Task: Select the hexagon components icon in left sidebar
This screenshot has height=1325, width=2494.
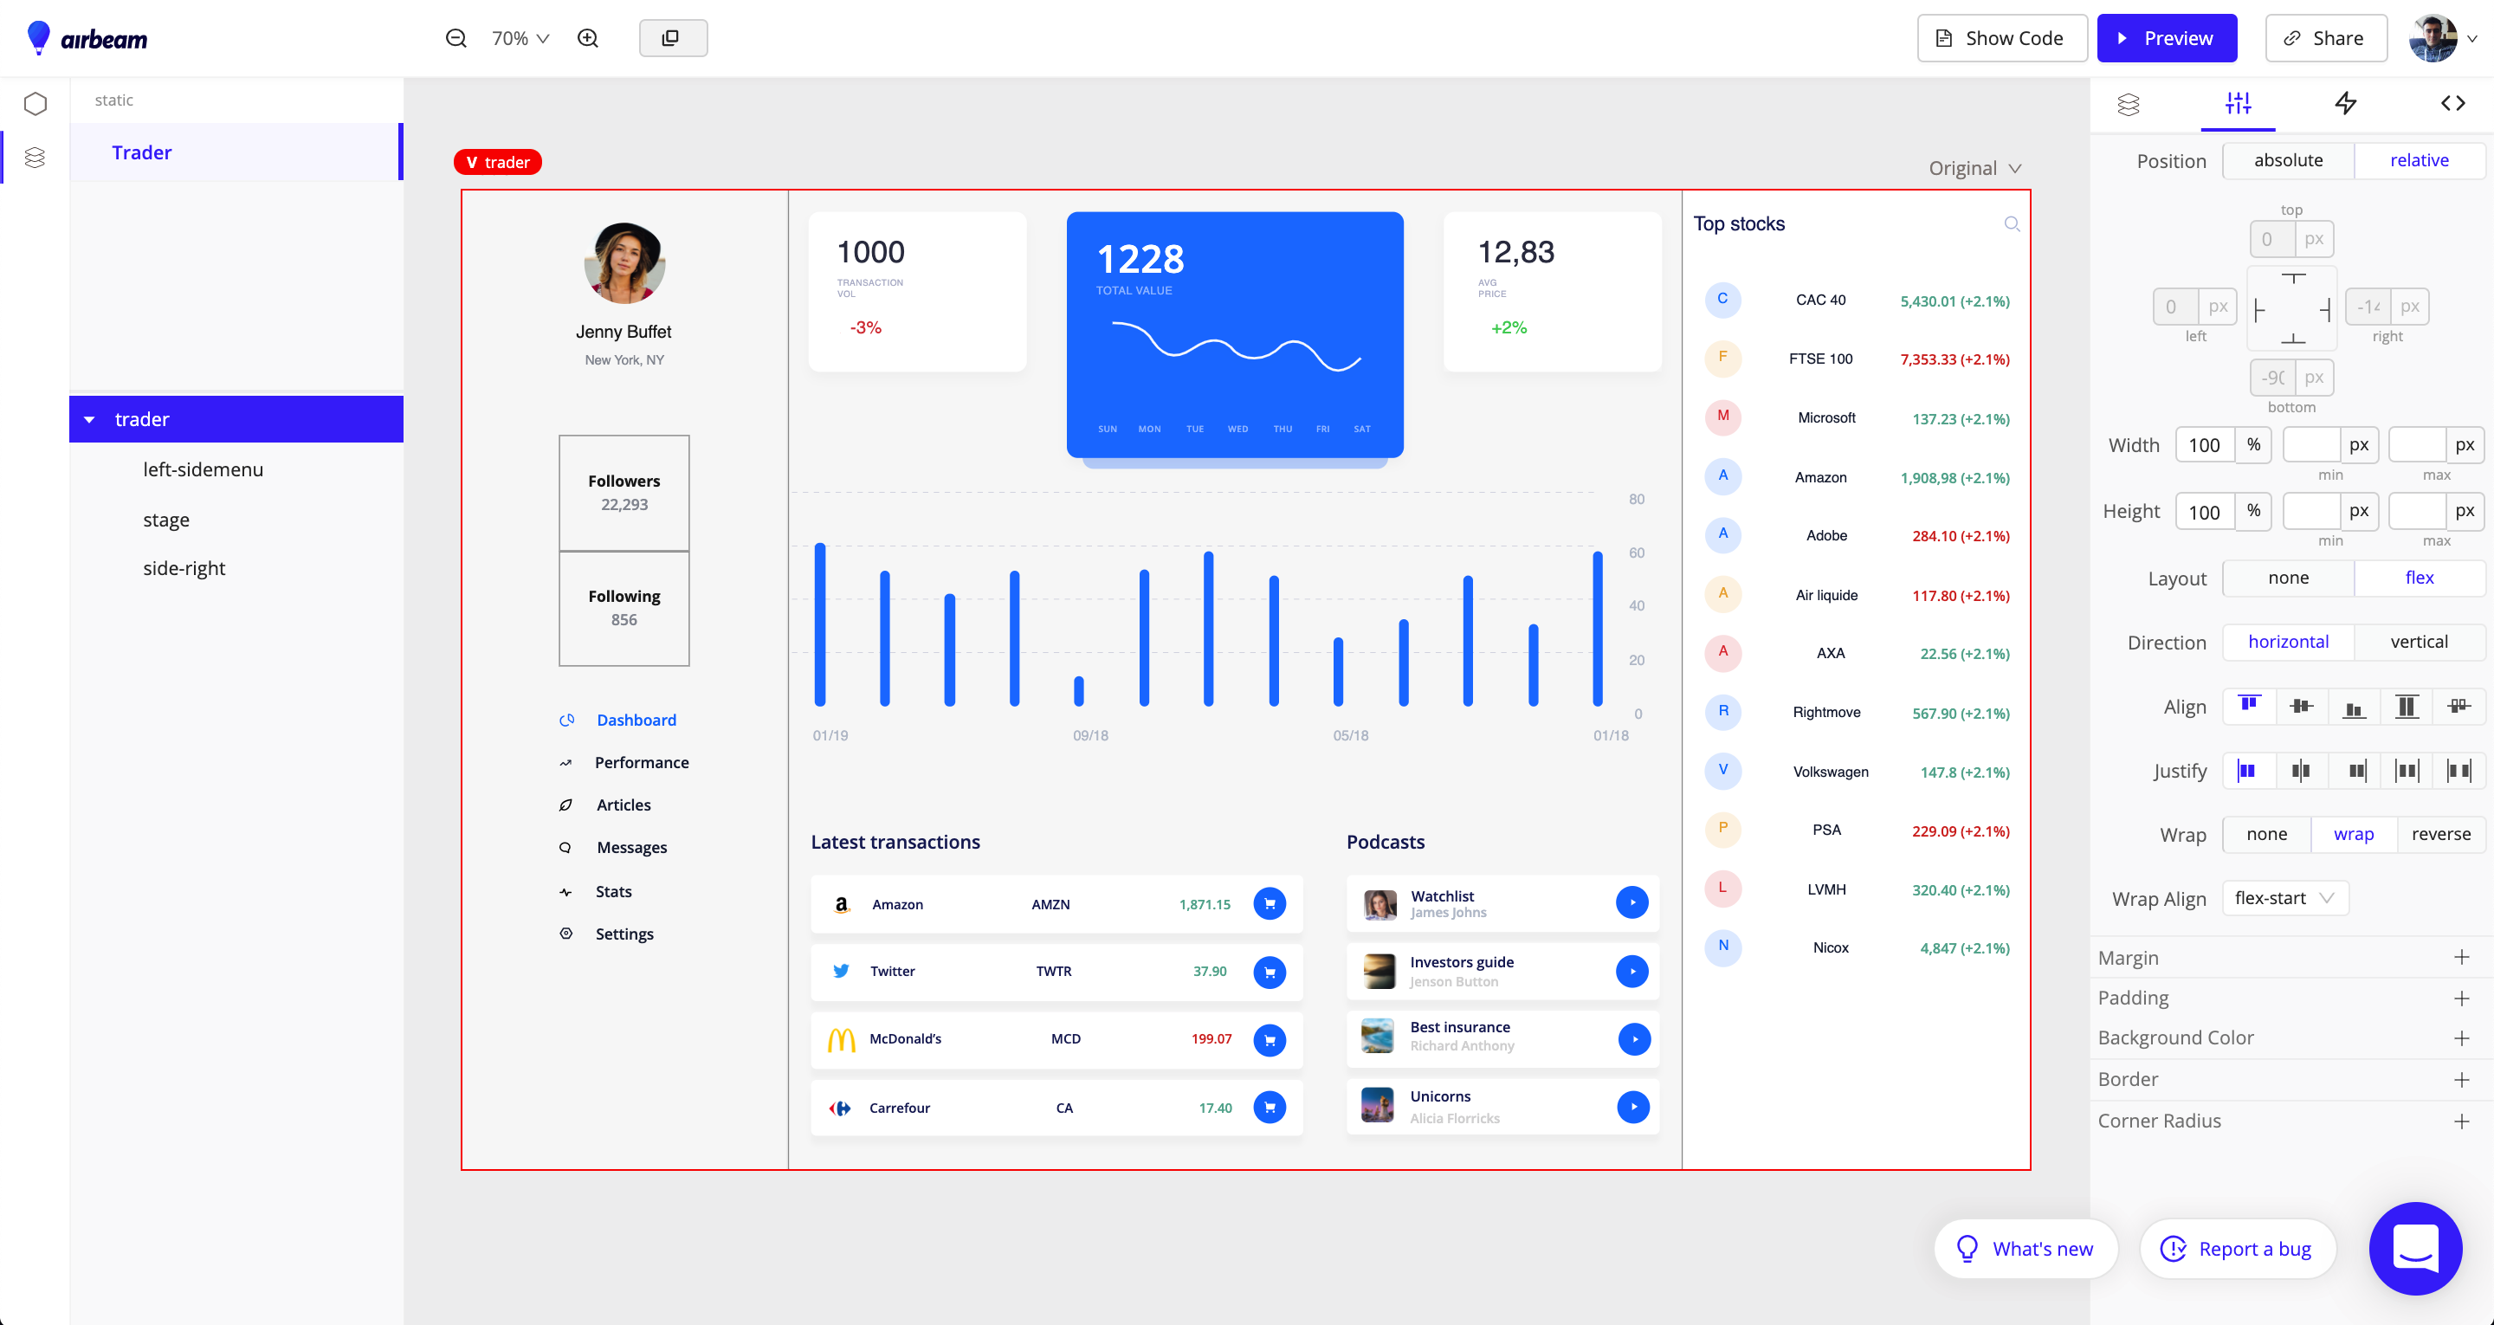Action: pyautogui.click(x=35, y=103)
